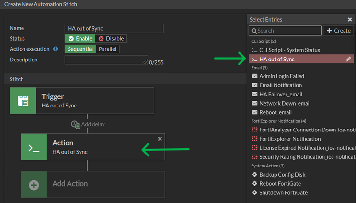Click the Add Action plus icon
The height and width of the screenshot is (203, 356).
click(x=34, y=184)
